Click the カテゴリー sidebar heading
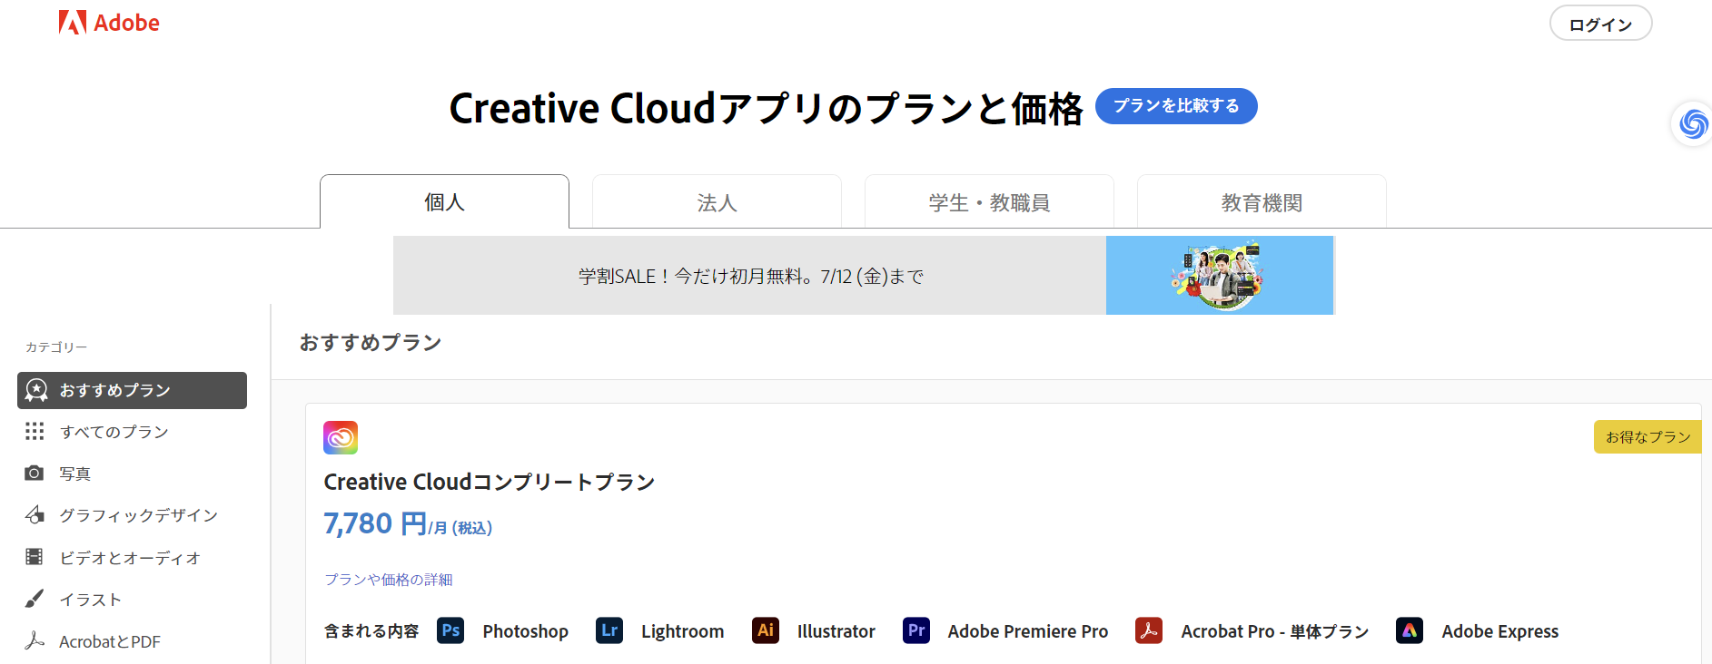1712x664 pixels. tap(56, 347)
